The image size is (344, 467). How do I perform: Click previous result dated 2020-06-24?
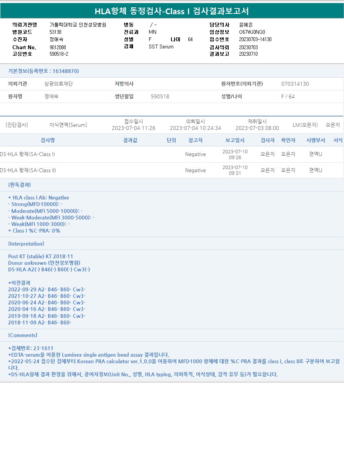tap(47, 302)
